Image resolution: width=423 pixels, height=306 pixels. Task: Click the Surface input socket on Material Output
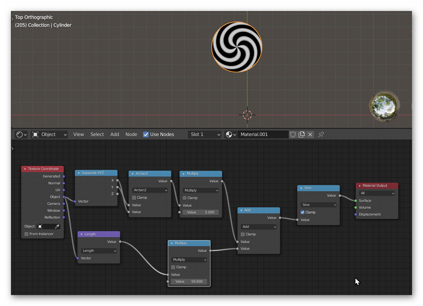tap(355, 200)
